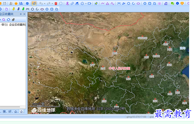The width and height of the screenshot is (194, 124).
Task: Toggle the 3D globe view icon
Action: coord(27,4)
